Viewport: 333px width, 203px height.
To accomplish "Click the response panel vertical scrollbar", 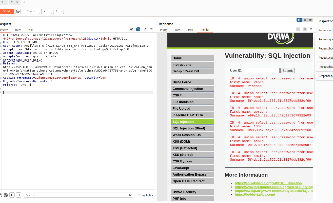I will click(315, 82).
